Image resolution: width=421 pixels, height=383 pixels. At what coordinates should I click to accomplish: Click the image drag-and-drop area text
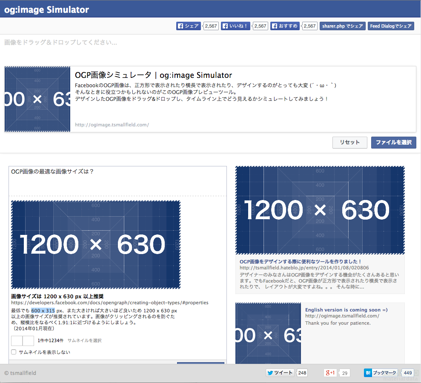coord(61,43)
